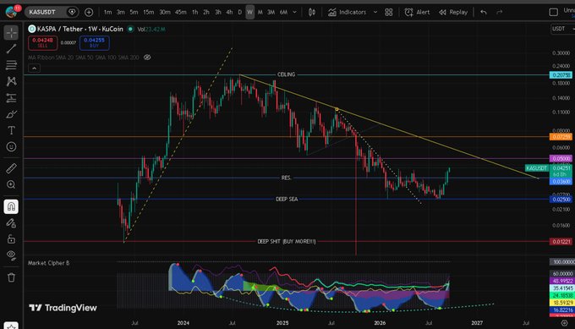Add a symbol to compare with plus icon
The image size is (575, 329).
tap(89, 12)
